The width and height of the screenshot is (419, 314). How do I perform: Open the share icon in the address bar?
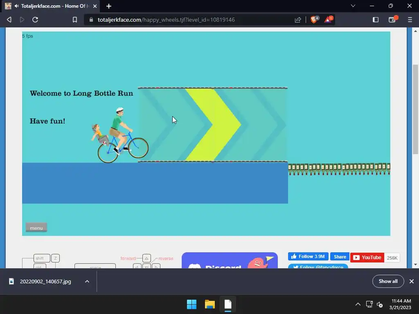[x=298, y=20]
